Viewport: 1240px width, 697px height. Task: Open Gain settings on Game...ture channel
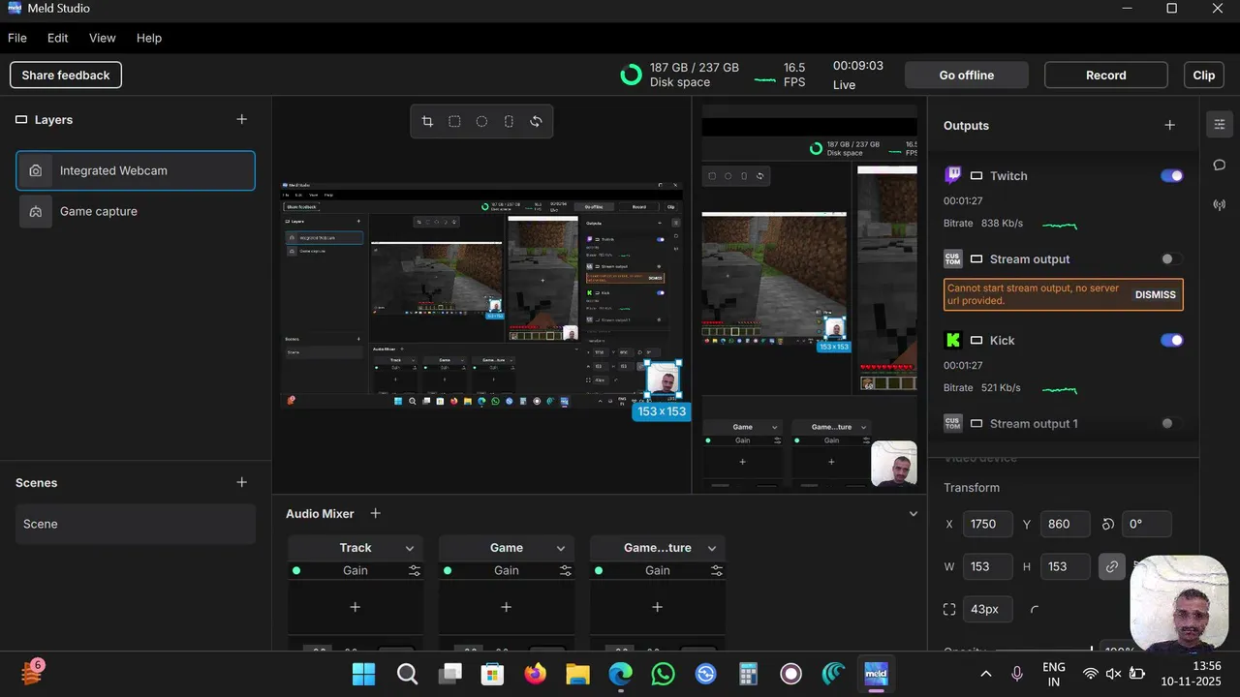[717, 570]
